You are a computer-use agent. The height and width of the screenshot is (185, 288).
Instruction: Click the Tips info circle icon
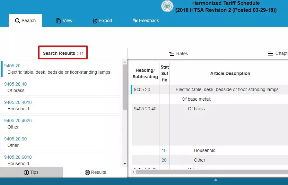(x=26, y=172)
